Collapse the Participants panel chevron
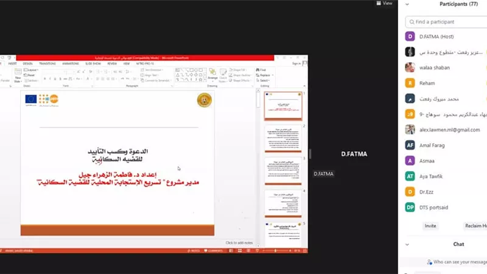The width and height of the screenshot is (487, 274). pyautogui.click(x=407, y=4)
